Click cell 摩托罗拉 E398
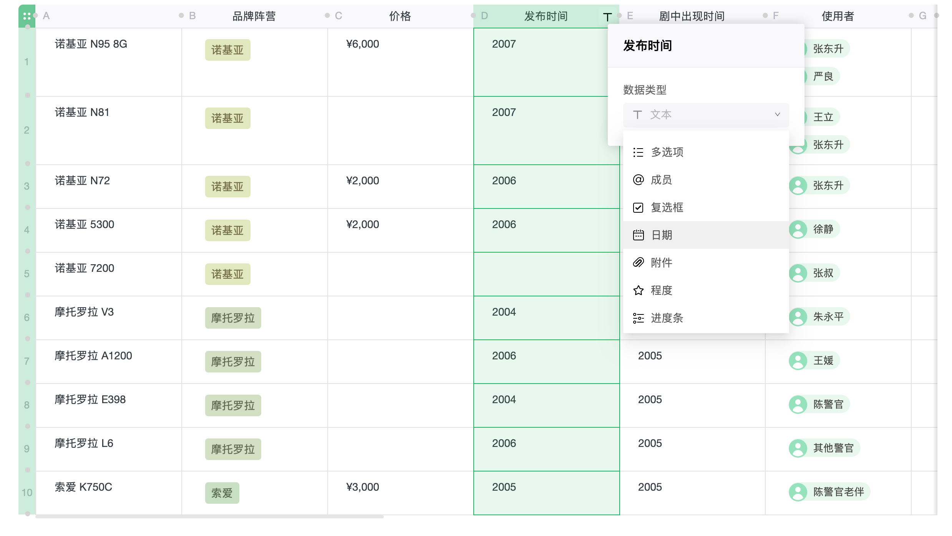The width and height of the screenshot is (952, 536). [109, 406]
